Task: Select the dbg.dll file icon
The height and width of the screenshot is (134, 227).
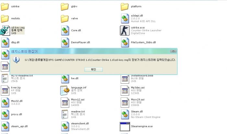Action: coord(5,43)
